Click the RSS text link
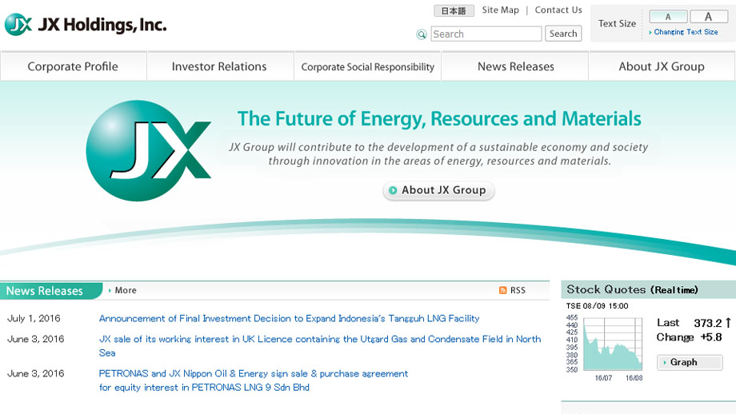 point(518,290)
